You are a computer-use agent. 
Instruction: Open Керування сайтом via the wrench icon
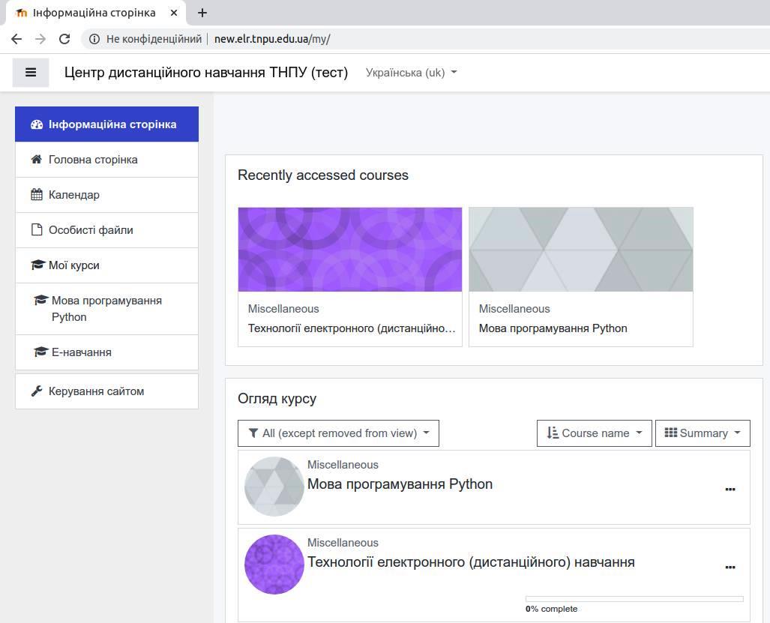[36, 391]
